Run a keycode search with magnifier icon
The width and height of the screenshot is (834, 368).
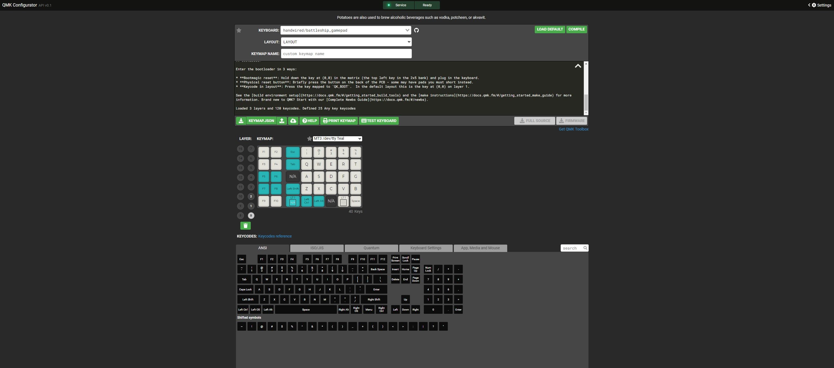[585, 248]
